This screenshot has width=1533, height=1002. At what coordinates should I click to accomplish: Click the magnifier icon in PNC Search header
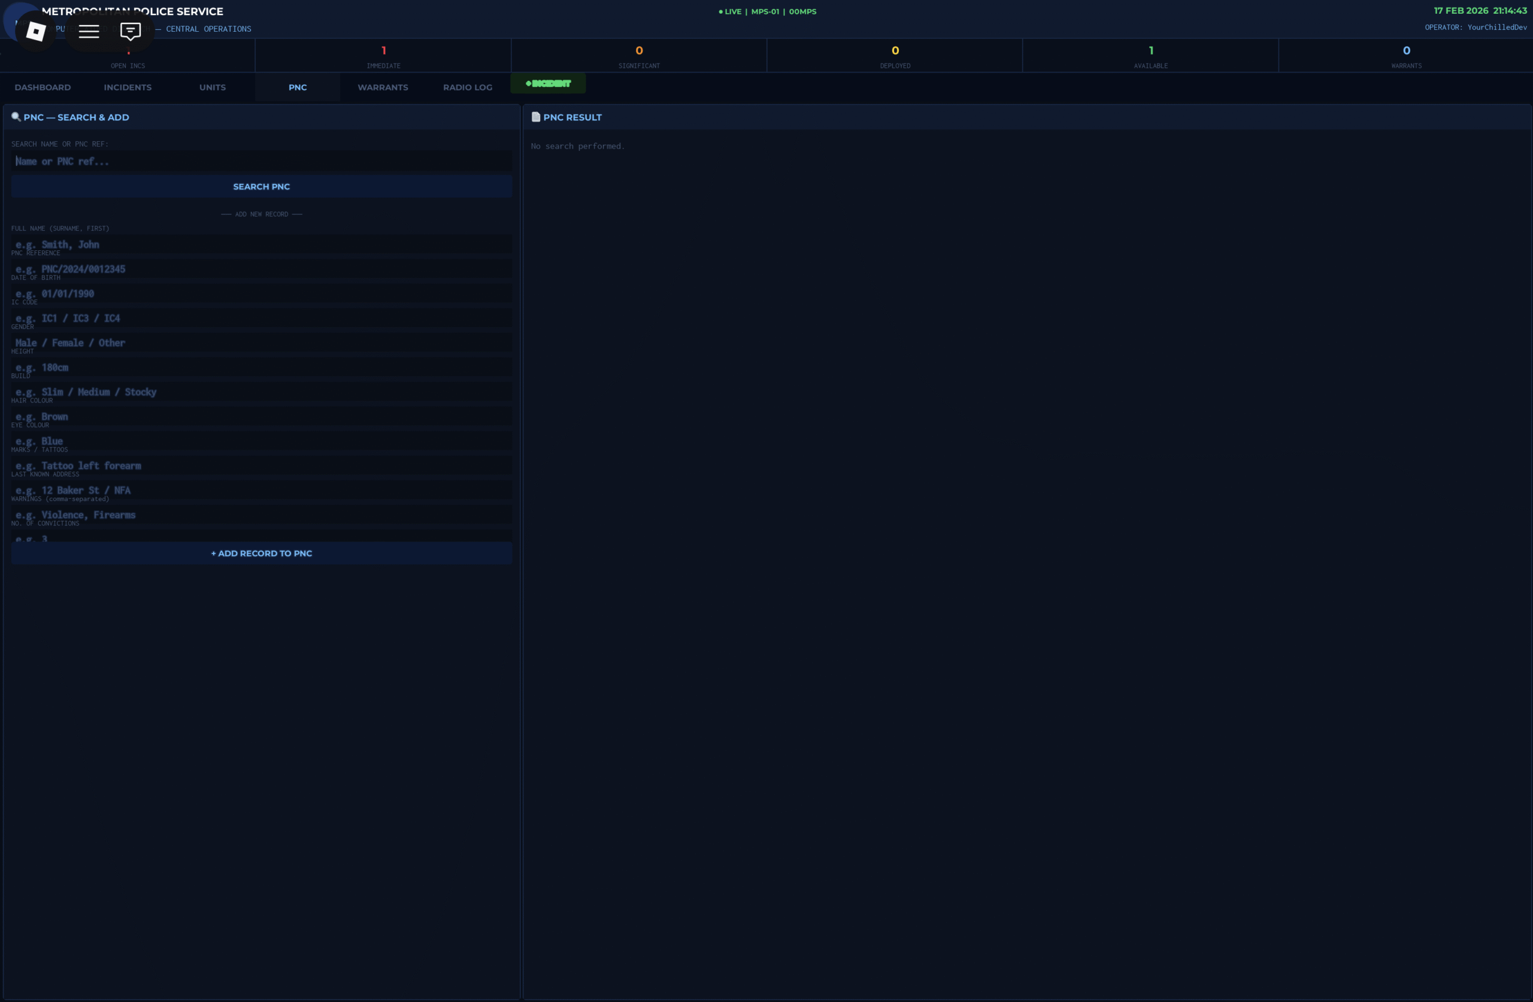pyautogui.click(x=16, y=117)
